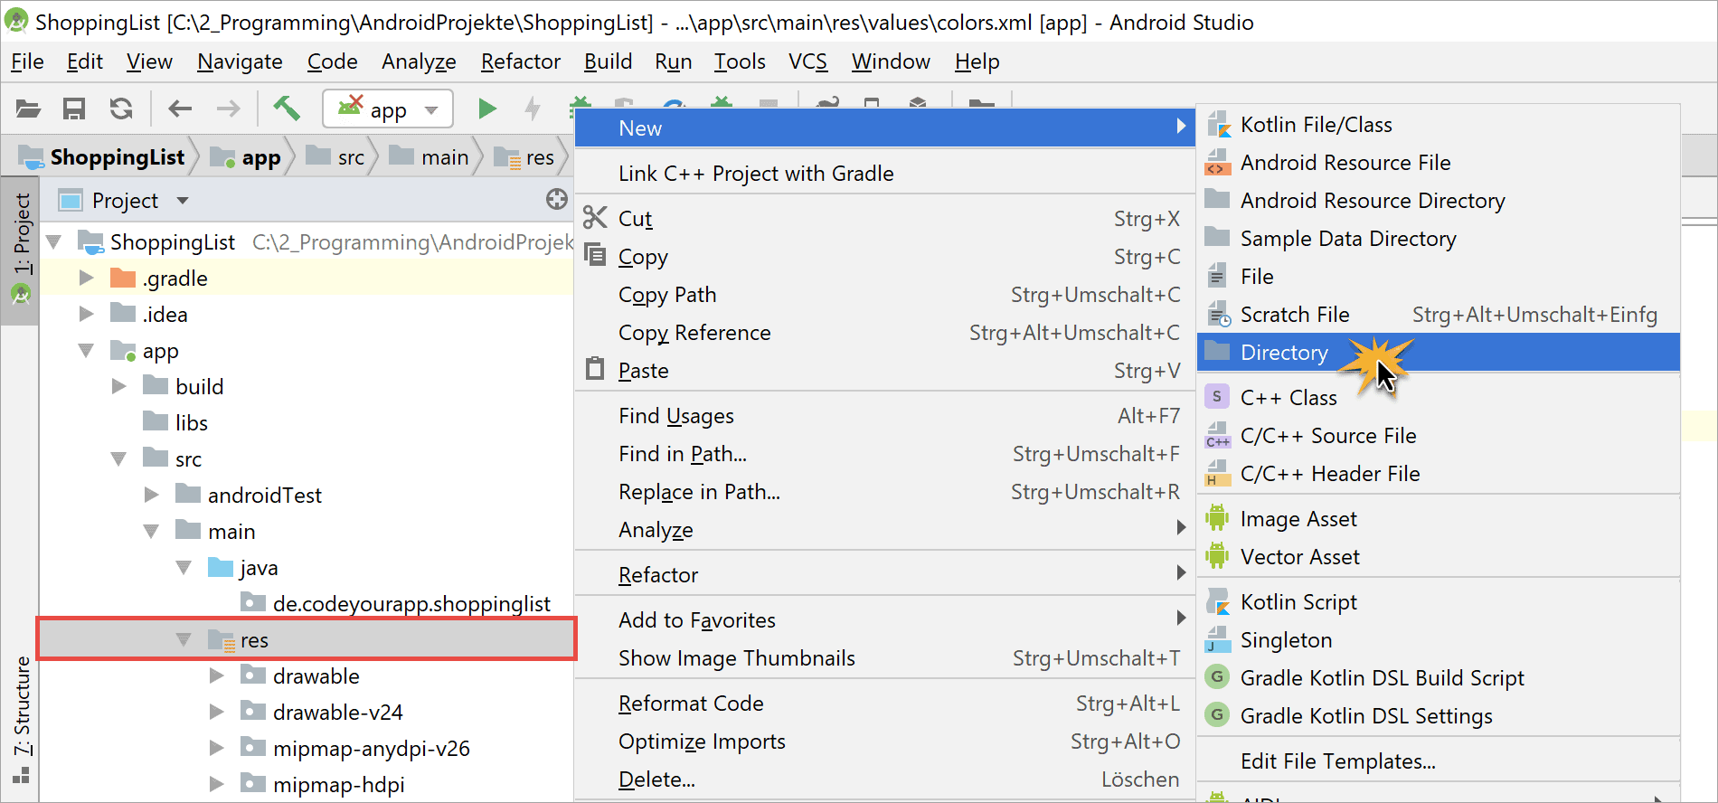The image size is (1718, 803).
Task: Open the VCS menu
Action: point(807,61)
